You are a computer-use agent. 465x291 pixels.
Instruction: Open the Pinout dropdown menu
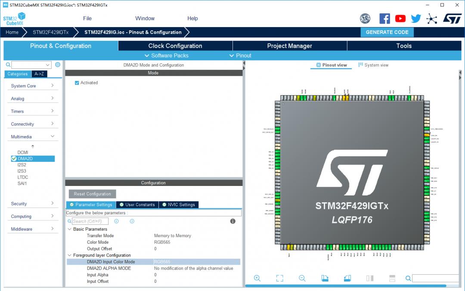[240, 56]
